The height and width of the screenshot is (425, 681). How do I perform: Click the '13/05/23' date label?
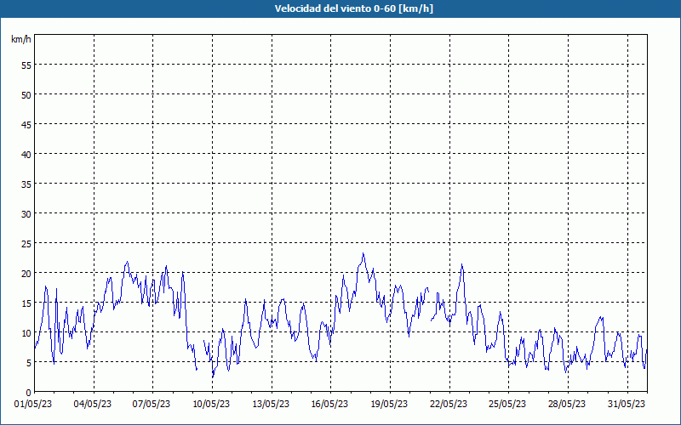coord(271,405)
